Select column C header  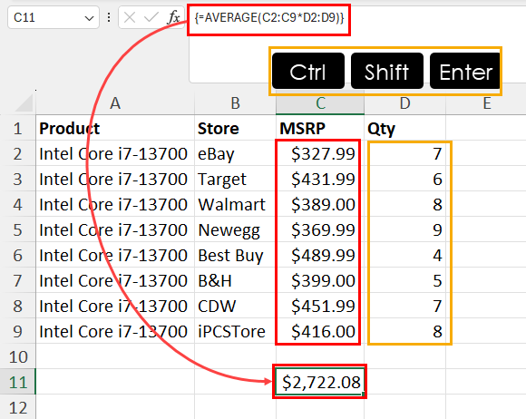pyautogui.click(x=320, y=103)
